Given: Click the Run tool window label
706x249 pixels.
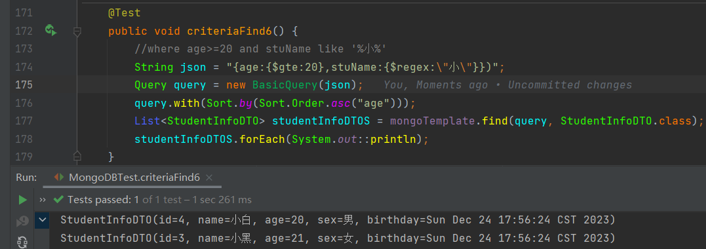Looking at the screenshot, I should click(x=26, y=178).
